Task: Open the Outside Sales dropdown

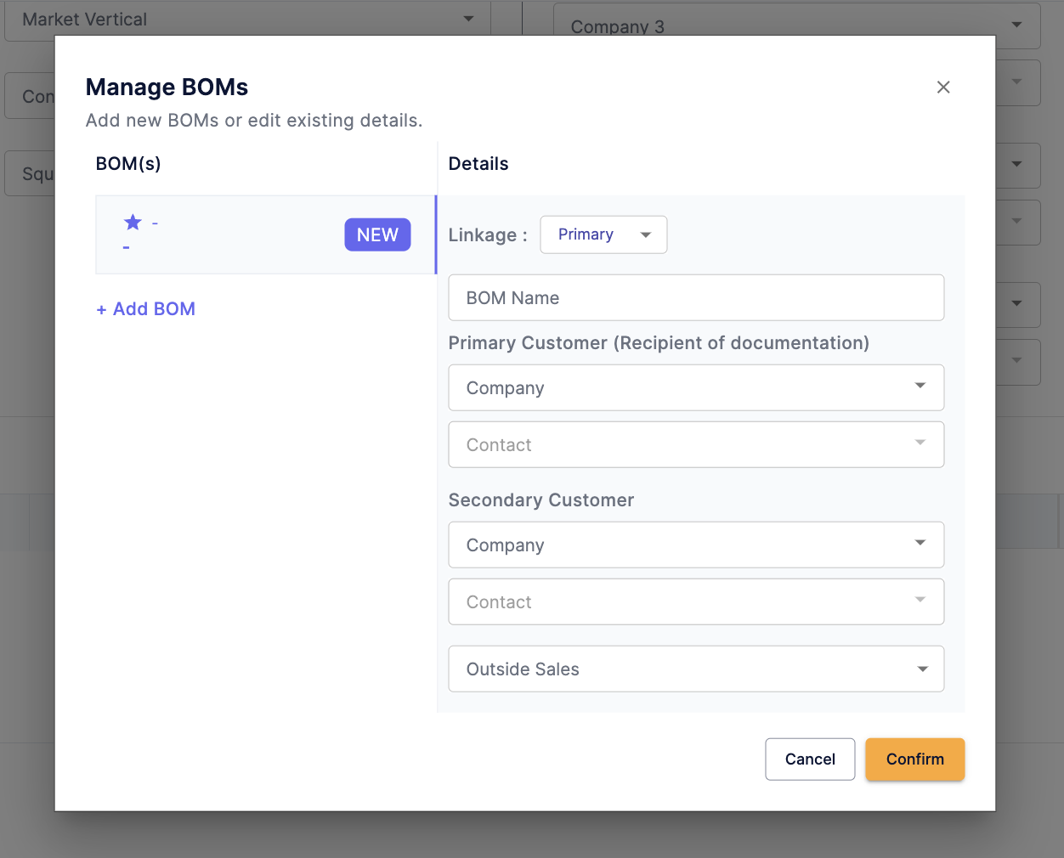Action: 695,669
